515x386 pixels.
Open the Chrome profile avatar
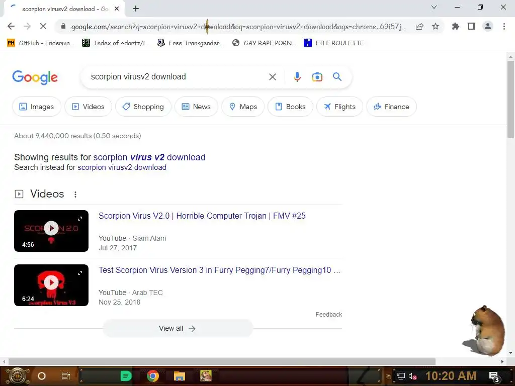[x=488, y=26]
